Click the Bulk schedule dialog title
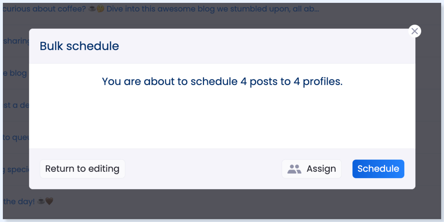Screen dimensions: 444x222 click(x=79, y=46)
